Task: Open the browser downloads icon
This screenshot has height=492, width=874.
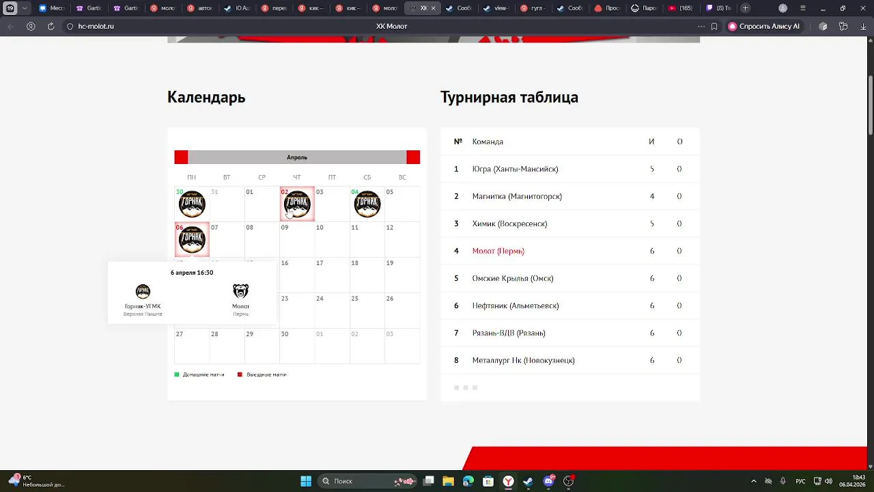Action: coord(863,26)
